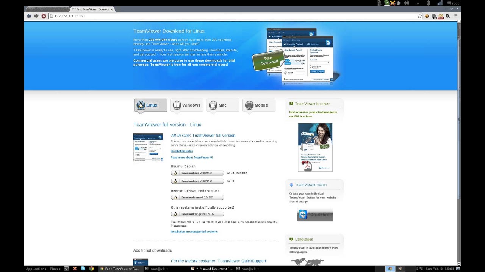
Task: Open Installation on unsupported systems link
Action: (x=194, y=232)
